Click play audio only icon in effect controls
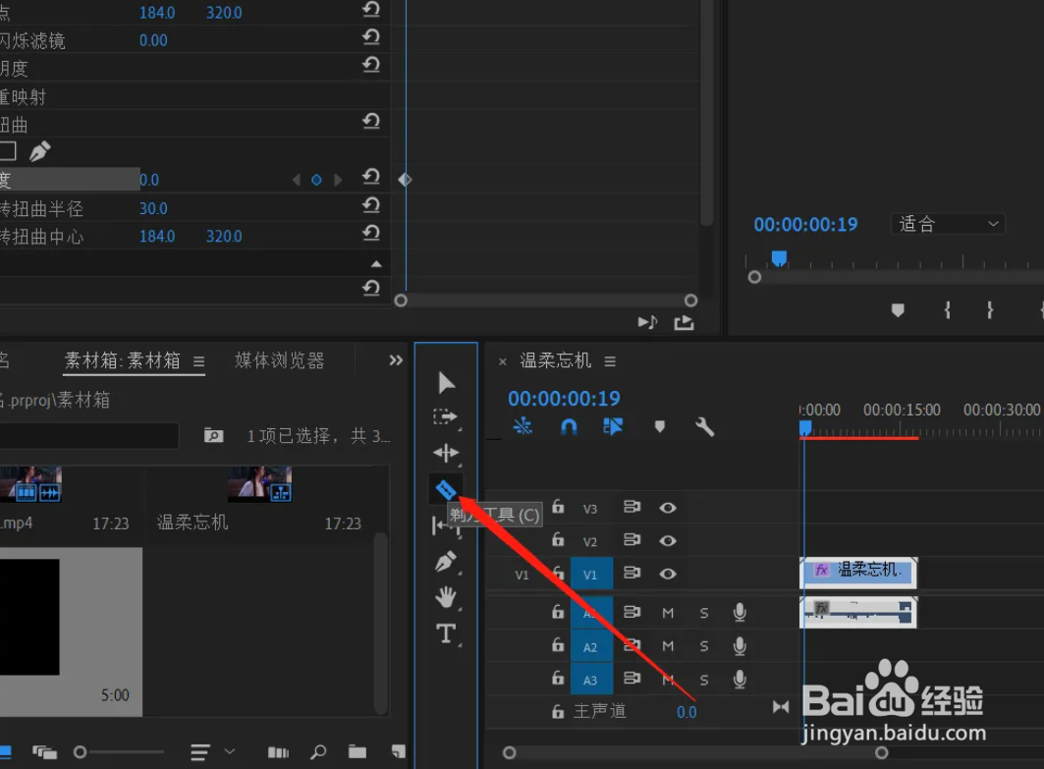The height and width of the screenshot is (769, 1044). (647, 322)
